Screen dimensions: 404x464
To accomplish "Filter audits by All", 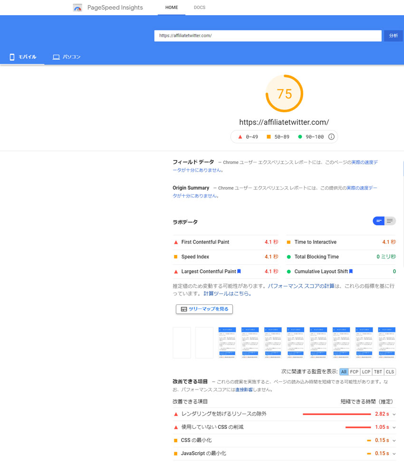I will click(344, 372).
